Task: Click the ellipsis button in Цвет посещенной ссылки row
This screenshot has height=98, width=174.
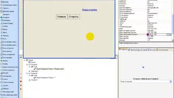Action: tap(168, 35)
